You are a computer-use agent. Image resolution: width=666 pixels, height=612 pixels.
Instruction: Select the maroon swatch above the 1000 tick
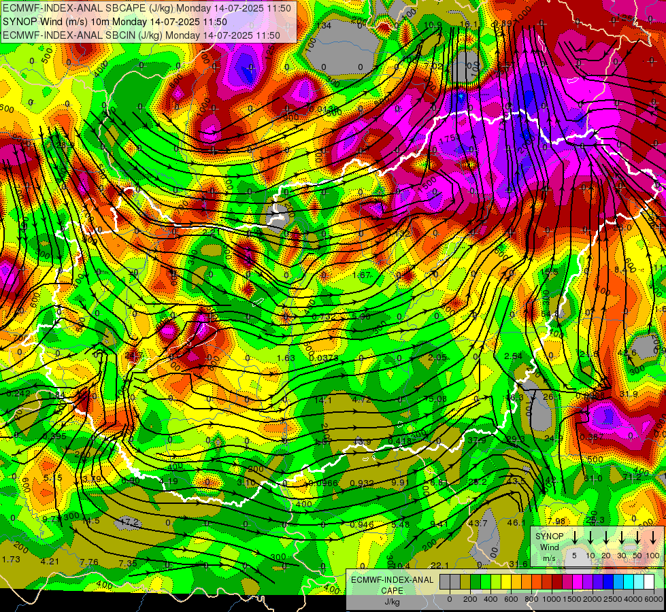[x=557, y=582]
